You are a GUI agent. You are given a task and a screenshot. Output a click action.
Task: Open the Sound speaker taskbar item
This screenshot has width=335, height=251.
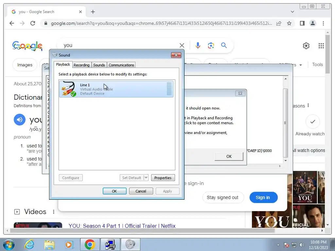(130, 244)
